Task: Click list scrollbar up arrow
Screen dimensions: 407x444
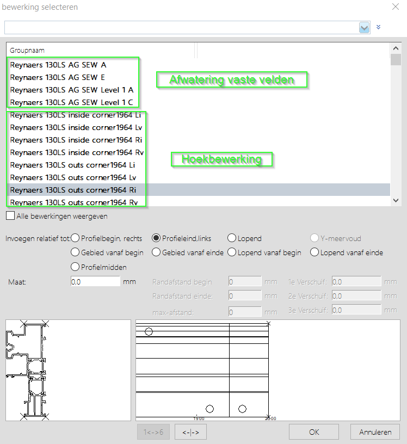Action: click(x=396, y=48)
